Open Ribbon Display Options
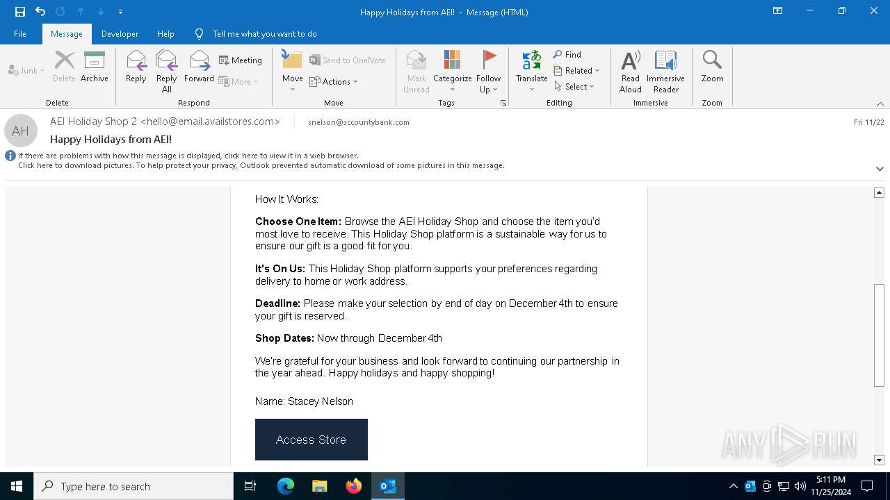Screen dimensions: 890x500 pos(778,11)
